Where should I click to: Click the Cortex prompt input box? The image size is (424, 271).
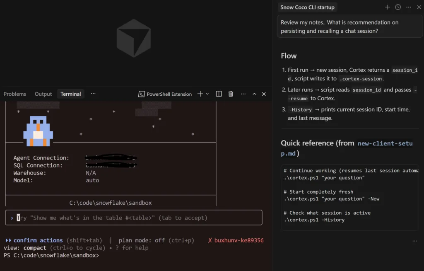134,218
